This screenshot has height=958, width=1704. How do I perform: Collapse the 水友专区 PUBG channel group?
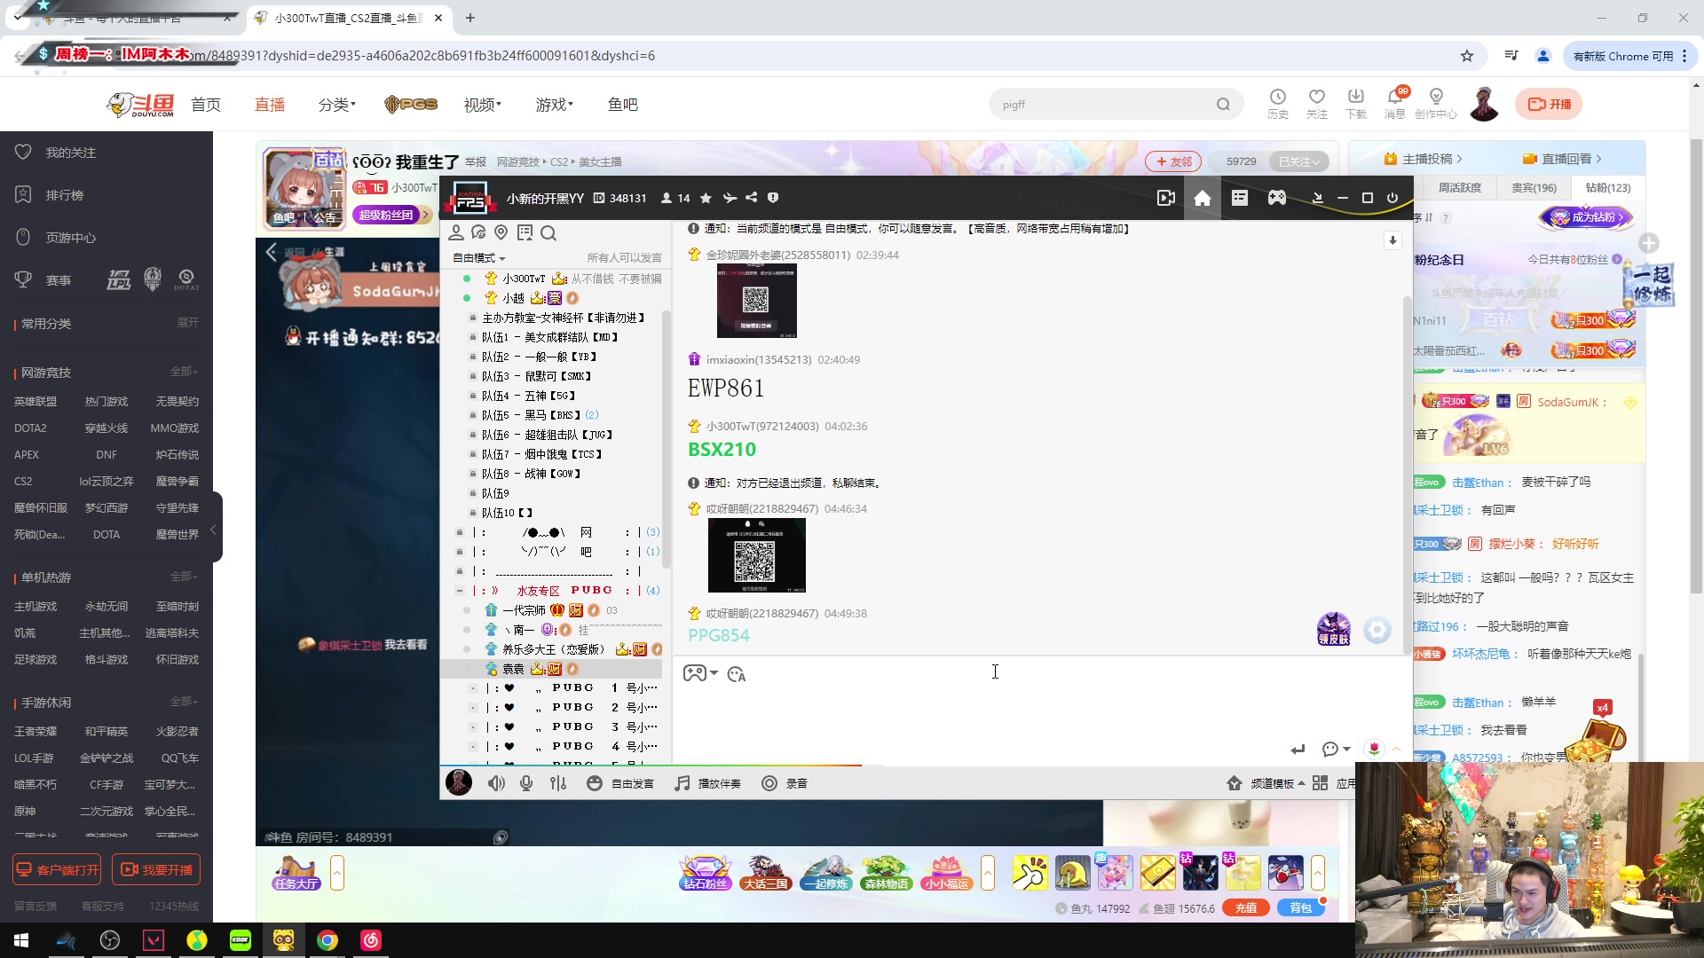(459, 591)
